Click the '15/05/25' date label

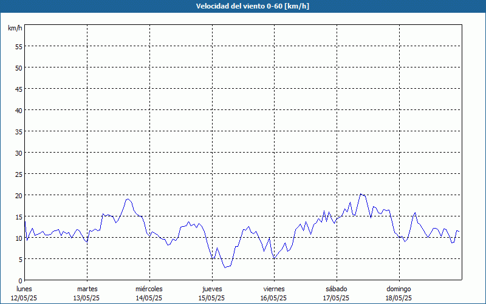211,298
